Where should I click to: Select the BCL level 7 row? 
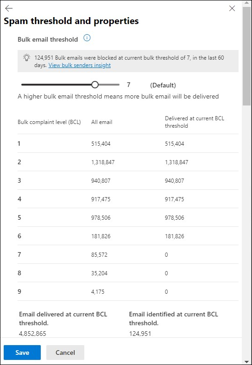click(128, 254)
